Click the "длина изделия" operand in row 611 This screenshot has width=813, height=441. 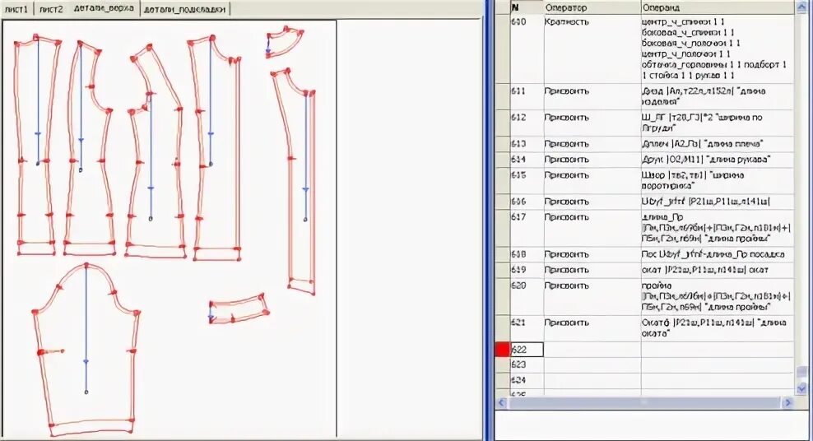[x=717, y=96]
